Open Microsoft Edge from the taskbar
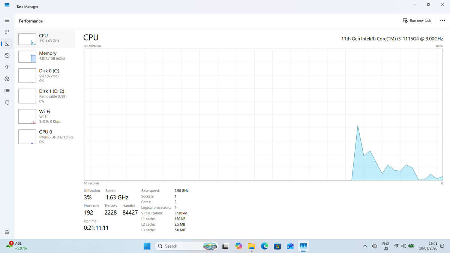This screenshot has height=253, width=450. [x=264, y=246]
